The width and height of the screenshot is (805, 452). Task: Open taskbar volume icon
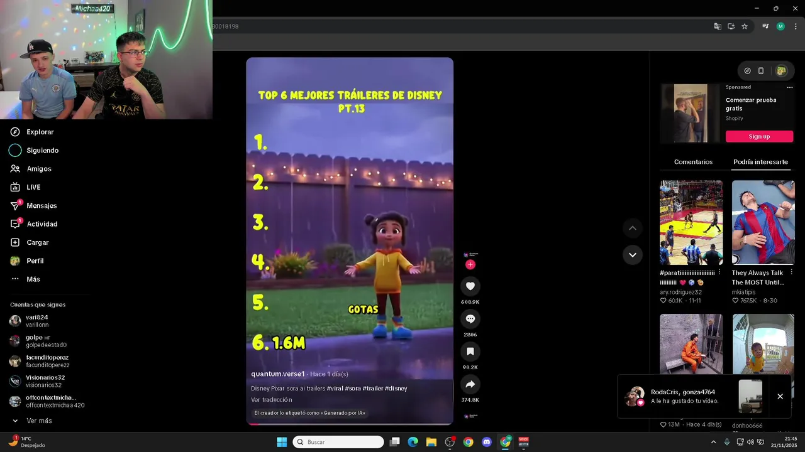click(x=750, y=442)
